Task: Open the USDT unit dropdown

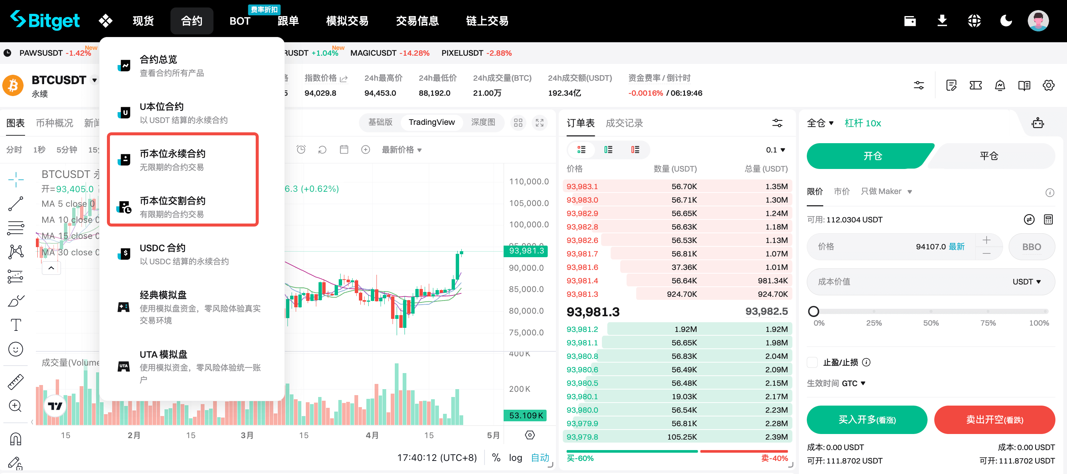Action: (1026, 282)
